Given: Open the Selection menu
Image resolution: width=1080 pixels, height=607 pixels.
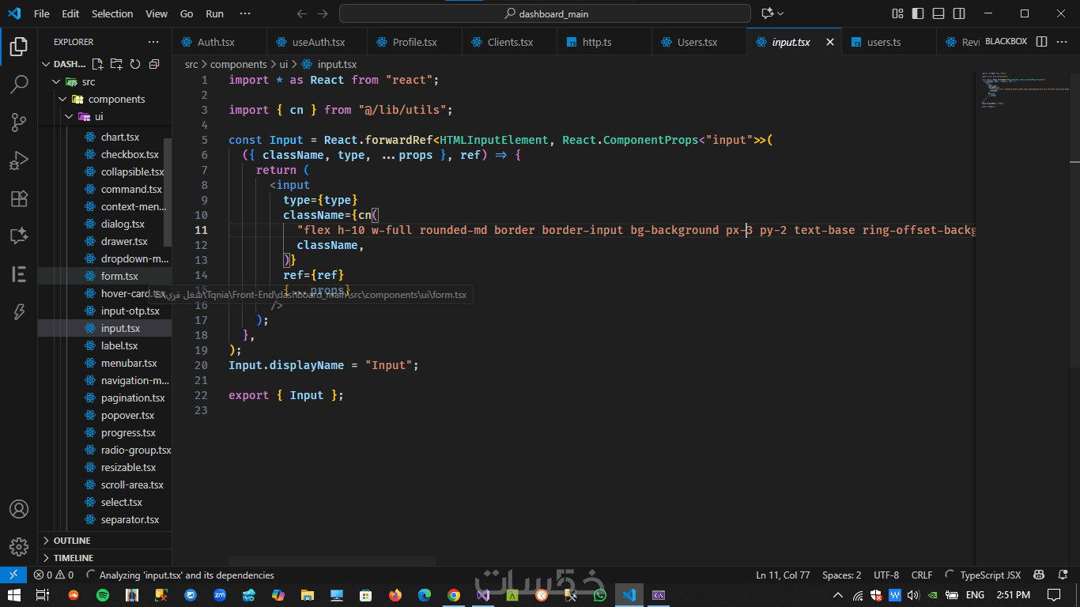Looking at the screenshot, I should click(112, 13).
